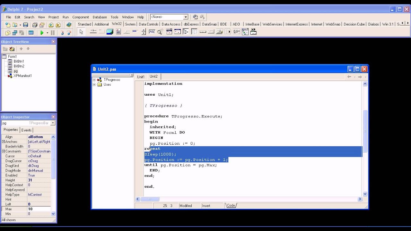Click the Save All toolbar icon
Image resolution: width=411 pixels, height=231 pixels.
(x=35, y=25)
